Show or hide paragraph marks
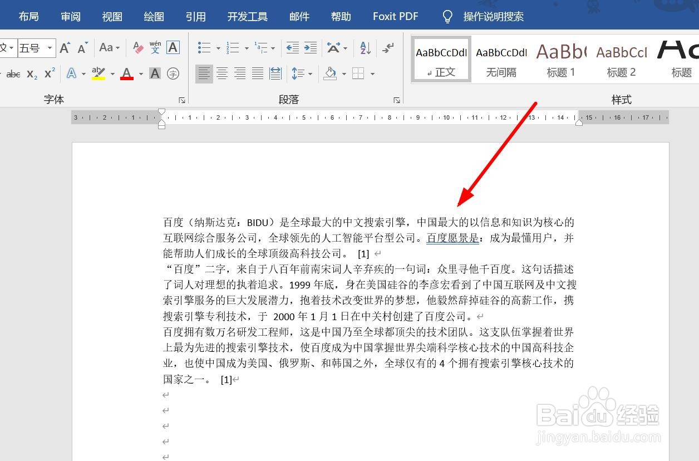This screenshot has height=461, width=699. point(388,48)
